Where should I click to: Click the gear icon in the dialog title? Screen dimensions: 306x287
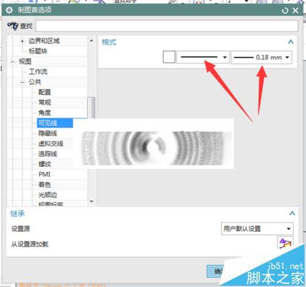click(x=9, y=10)
